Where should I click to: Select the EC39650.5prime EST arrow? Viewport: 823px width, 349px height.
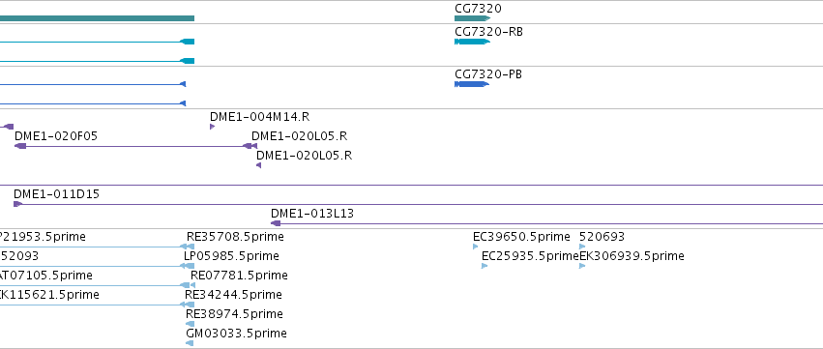tap(476, 247)
